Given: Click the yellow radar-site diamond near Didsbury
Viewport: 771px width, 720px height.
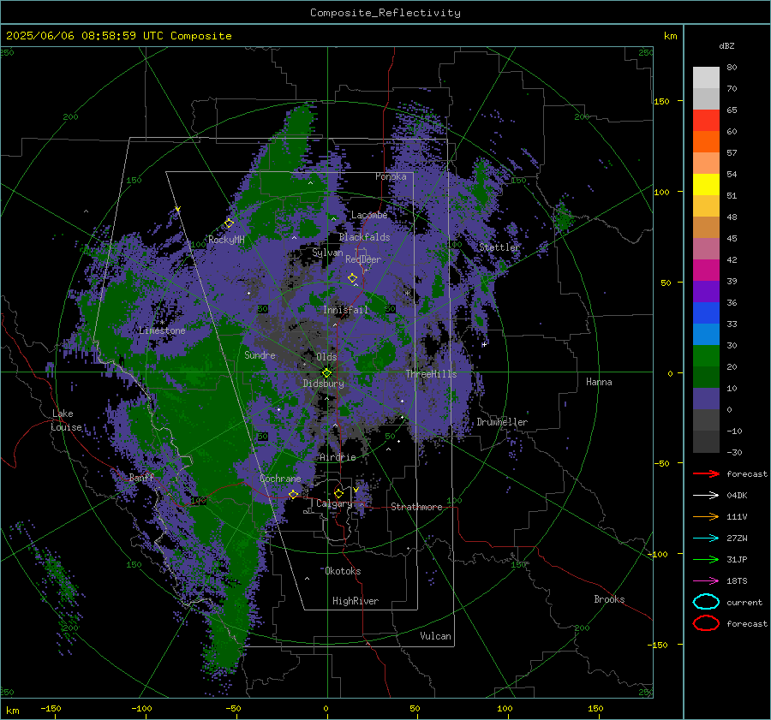Looking at the screenshot, I should pyautogui.click(x=326, y=373).
